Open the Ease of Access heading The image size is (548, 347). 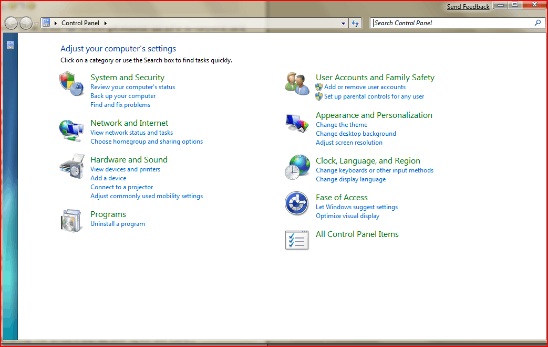coord(342,198)
